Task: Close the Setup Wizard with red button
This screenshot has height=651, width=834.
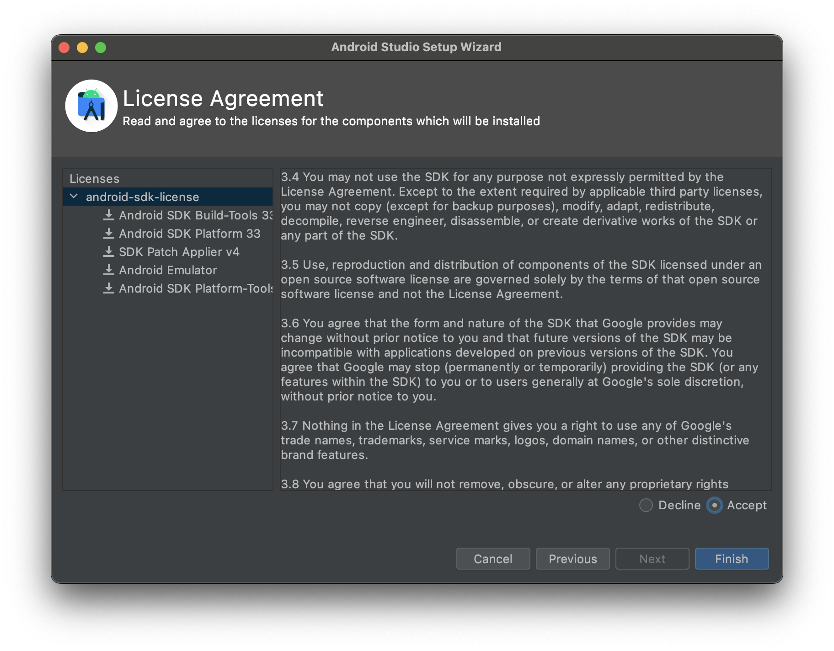Action: coord(64,48)
